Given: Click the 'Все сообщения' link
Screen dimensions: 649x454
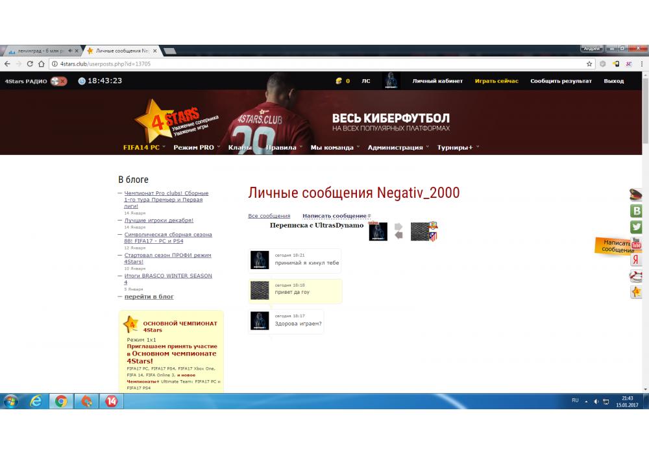Looking at the screenshot, I should 269,216.
